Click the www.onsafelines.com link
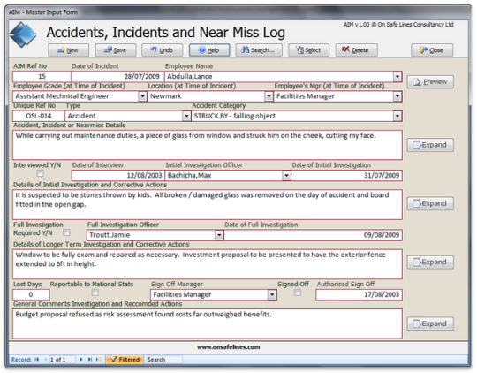This screenshot has width=477, height=373. click(229, 347)
